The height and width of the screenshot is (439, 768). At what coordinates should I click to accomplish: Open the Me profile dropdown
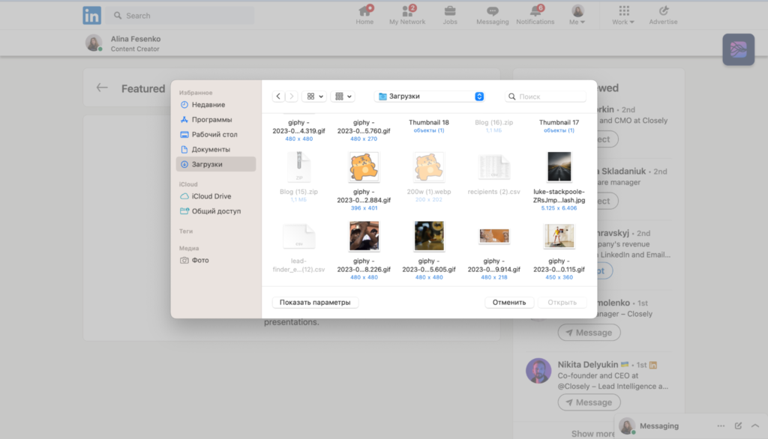pos(577,12)
